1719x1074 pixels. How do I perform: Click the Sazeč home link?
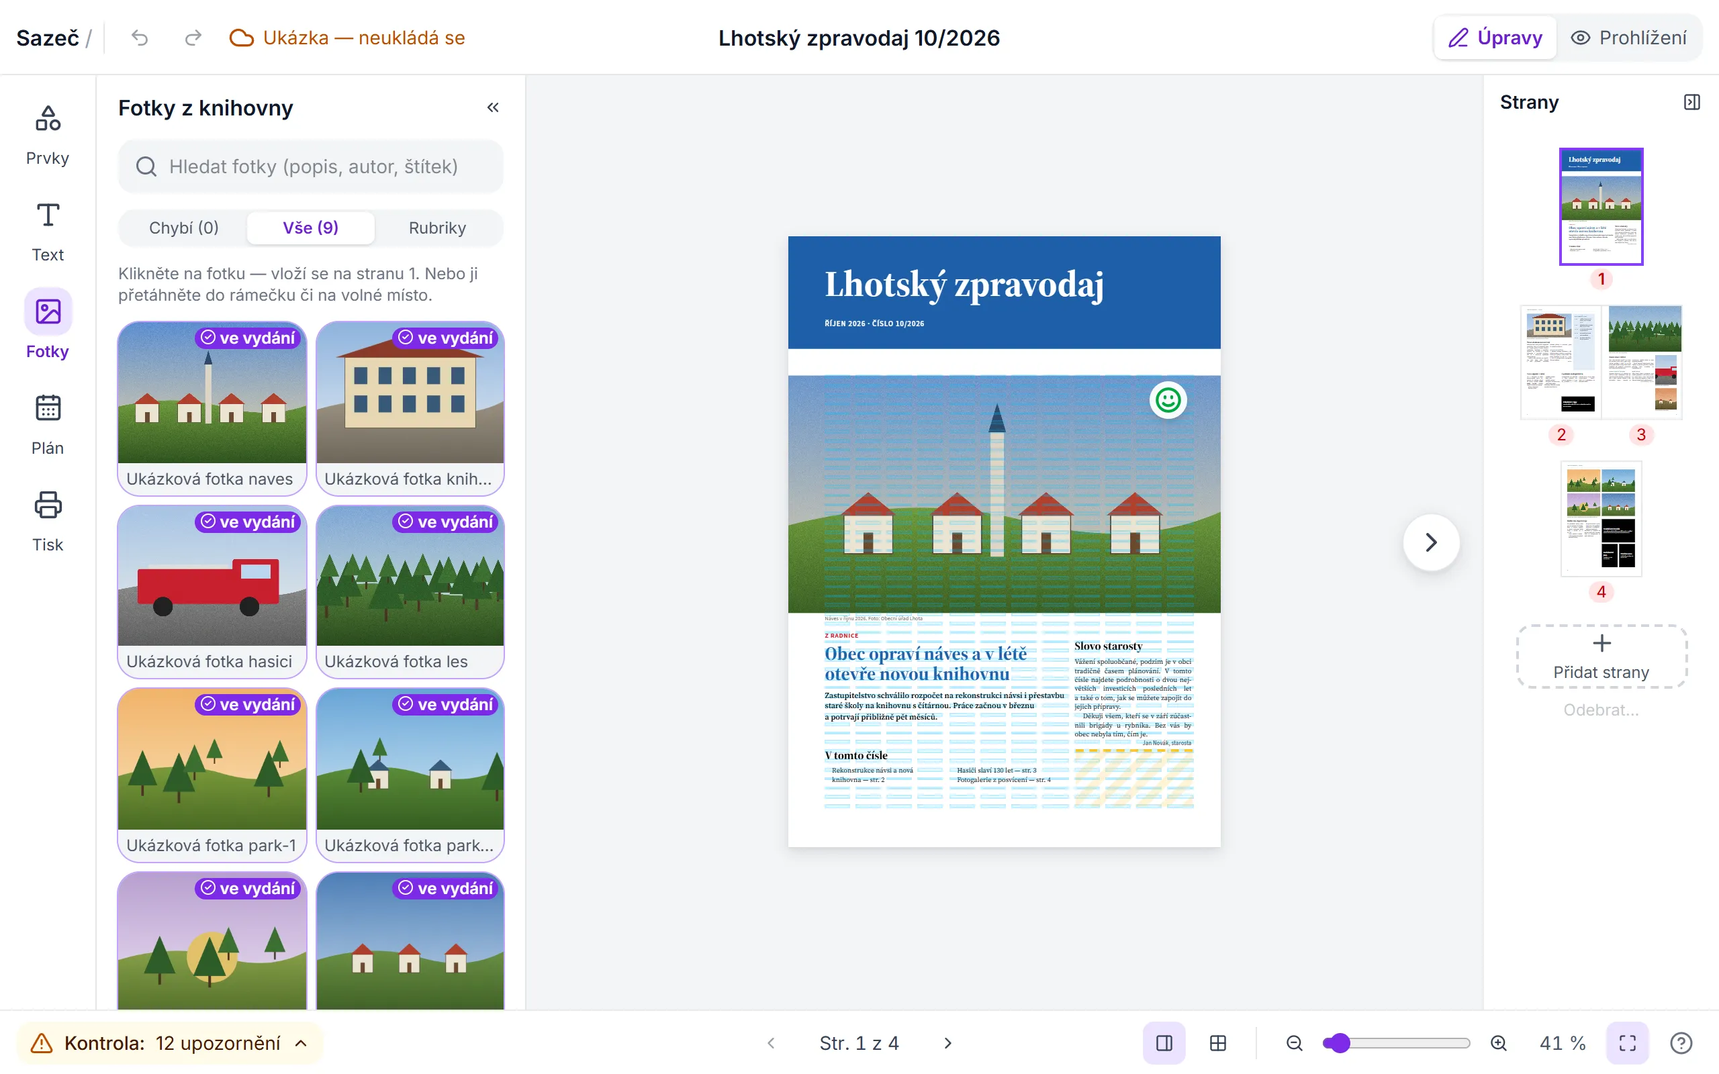tap(48, 38)
